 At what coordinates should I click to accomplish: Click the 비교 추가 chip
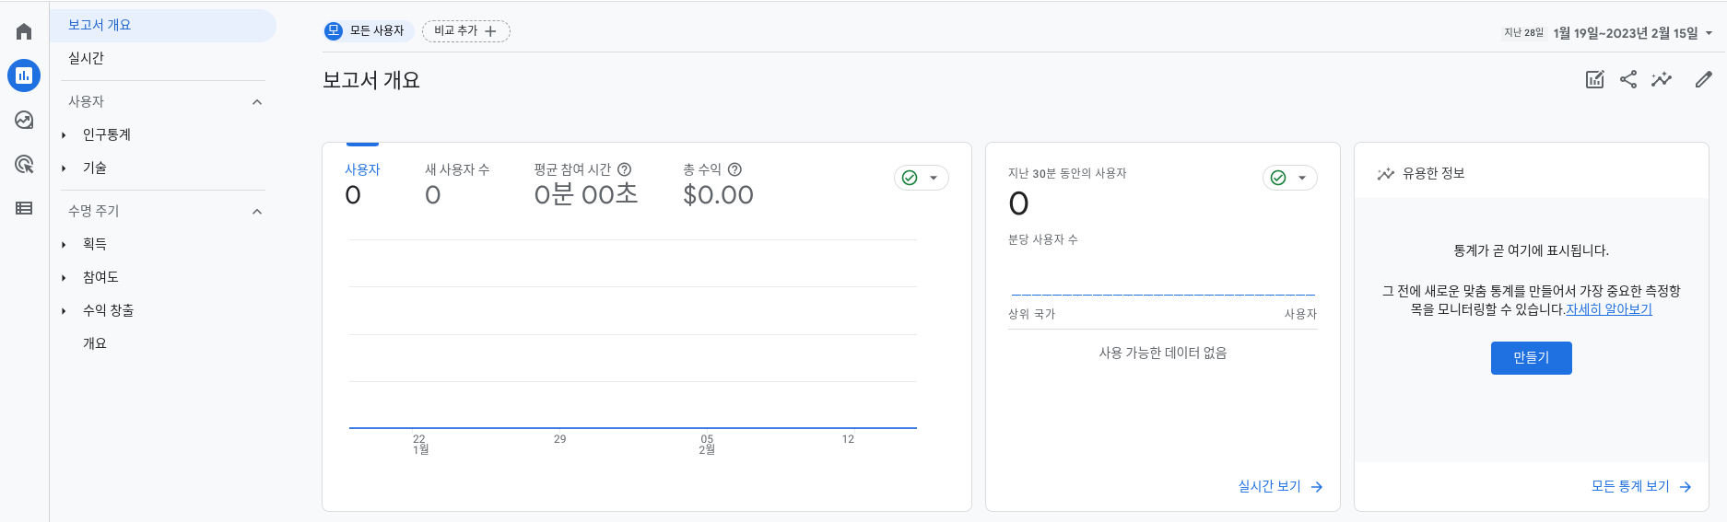click(466, 31)
